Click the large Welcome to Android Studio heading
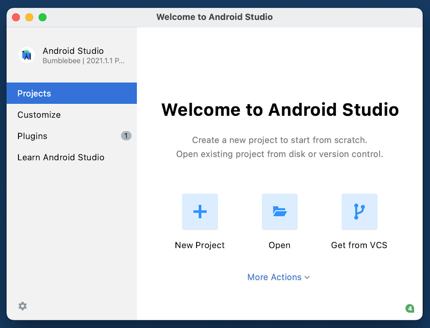Image resolution: width=430 pixels, height=328 pixels. tap(280, 110)
